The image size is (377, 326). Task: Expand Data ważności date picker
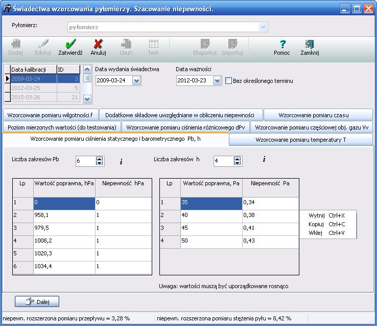point(217,81)
